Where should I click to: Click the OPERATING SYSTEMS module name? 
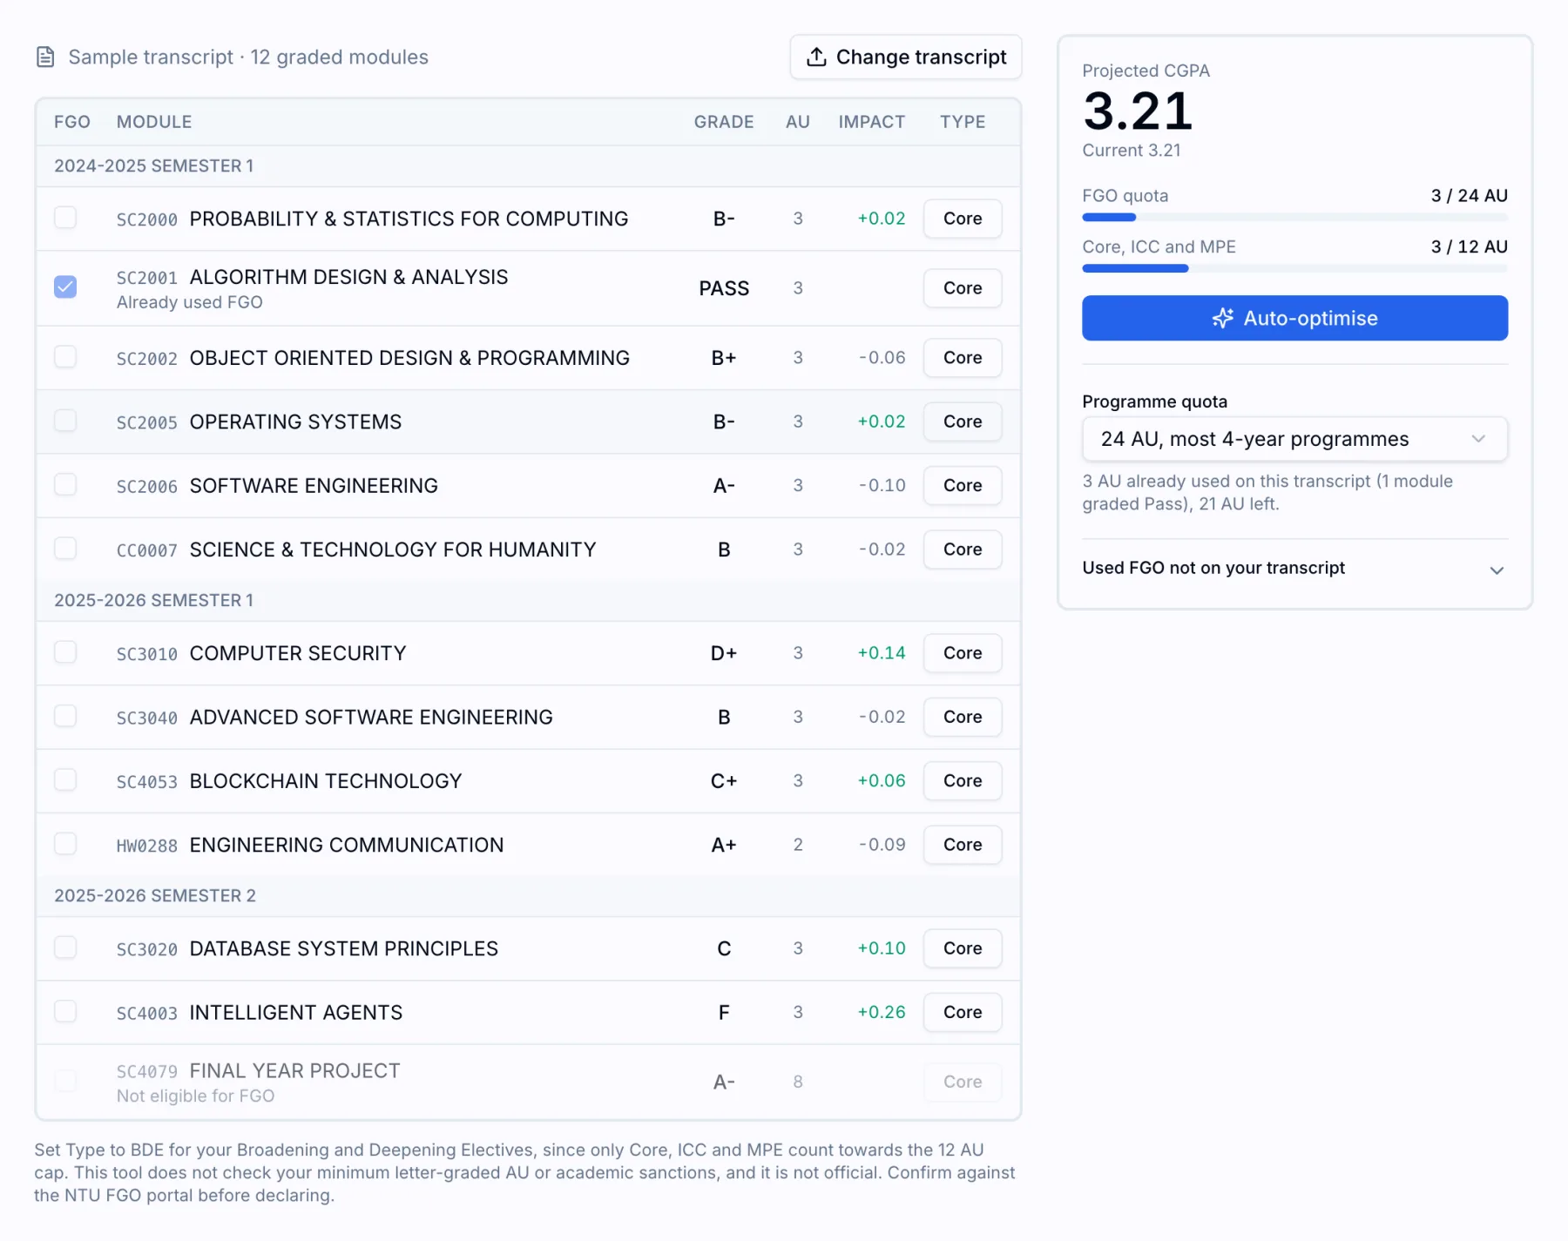[295, 422]
